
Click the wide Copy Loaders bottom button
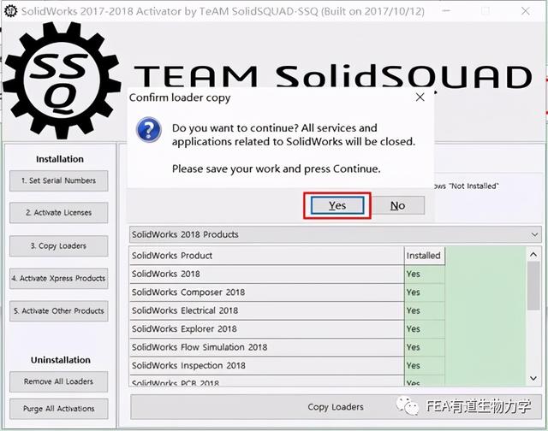[x=336, y=407]
